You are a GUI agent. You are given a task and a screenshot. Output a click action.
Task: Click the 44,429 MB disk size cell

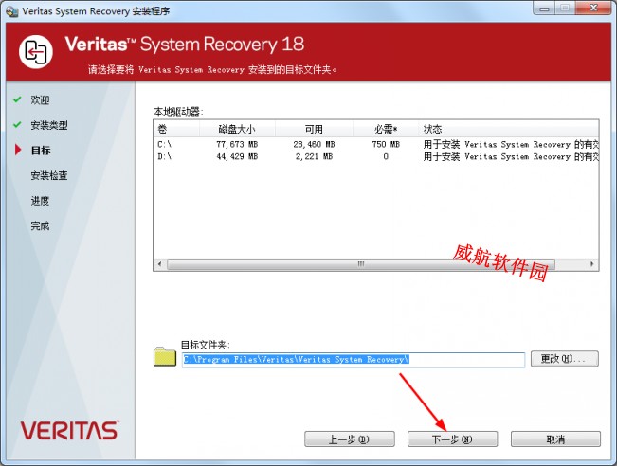[x=237, y=156]
